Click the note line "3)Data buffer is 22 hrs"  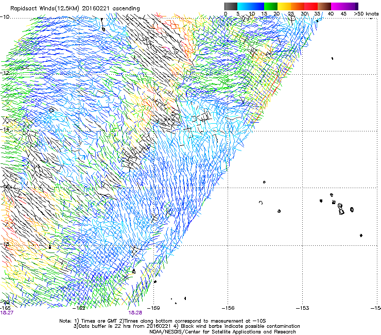(186, 326)
